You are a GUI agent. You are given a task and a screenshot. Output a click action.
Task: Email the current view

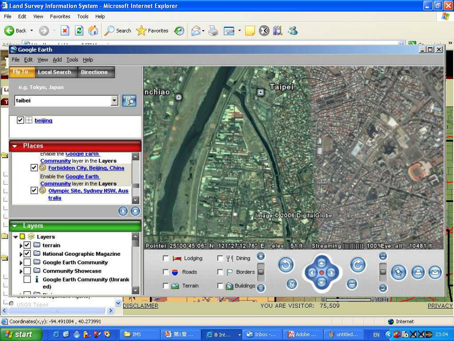click(435, 272)
